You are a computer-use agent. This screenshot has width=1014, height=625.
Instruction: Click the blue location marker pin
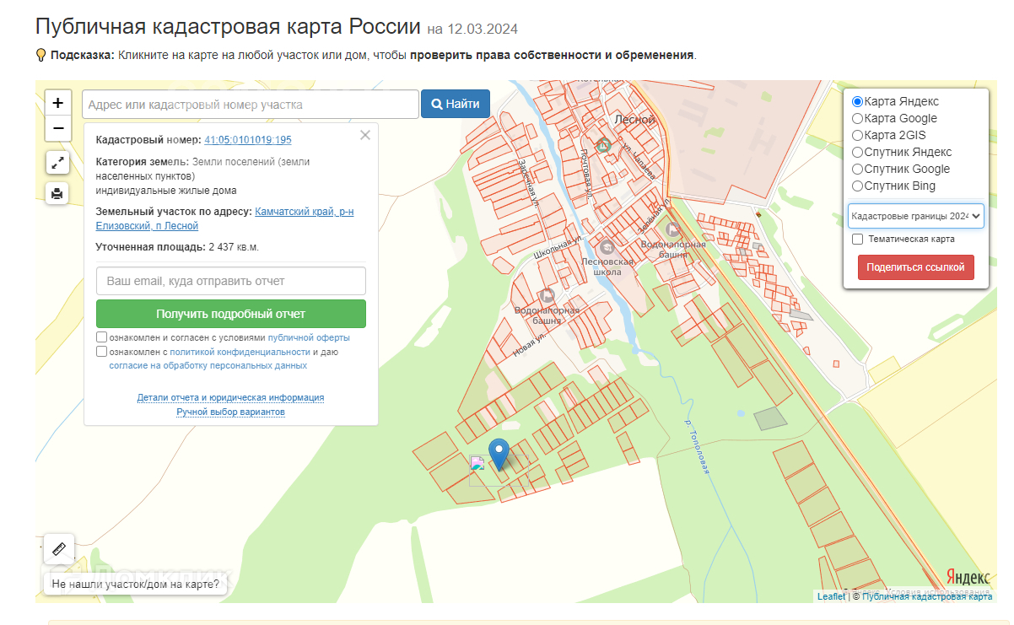point(499,453)
